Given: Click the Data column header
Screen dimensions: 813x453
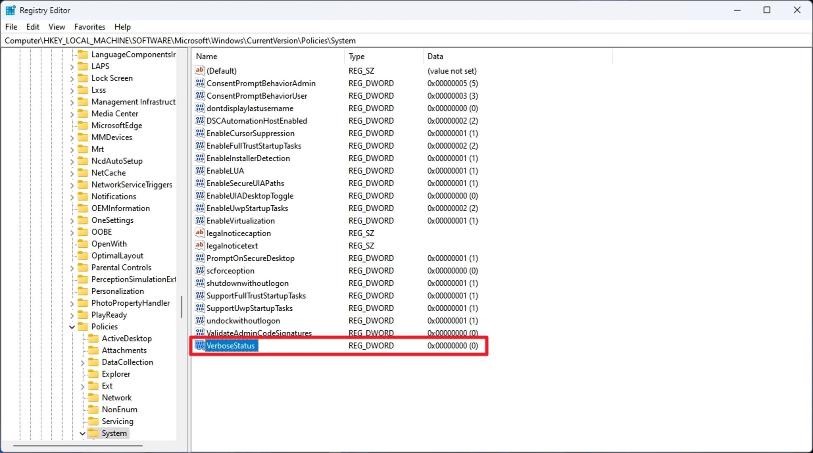Looking at the screenshot, I should 435,56.
